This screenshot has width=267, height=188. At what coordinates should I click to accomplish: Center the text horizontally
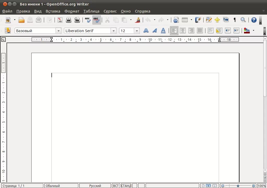coord(182,31)
